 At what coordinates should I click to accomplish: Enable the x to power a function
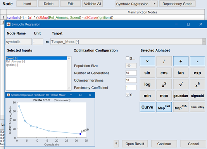tap(197, 84)
